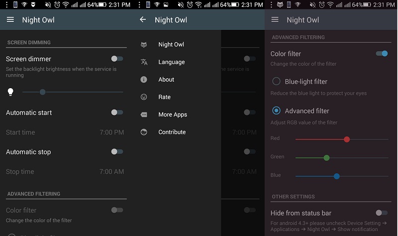Click ADVANCED FILTERING header in right screen
This screenshot has height=236, width=398.
pos(298,37)
